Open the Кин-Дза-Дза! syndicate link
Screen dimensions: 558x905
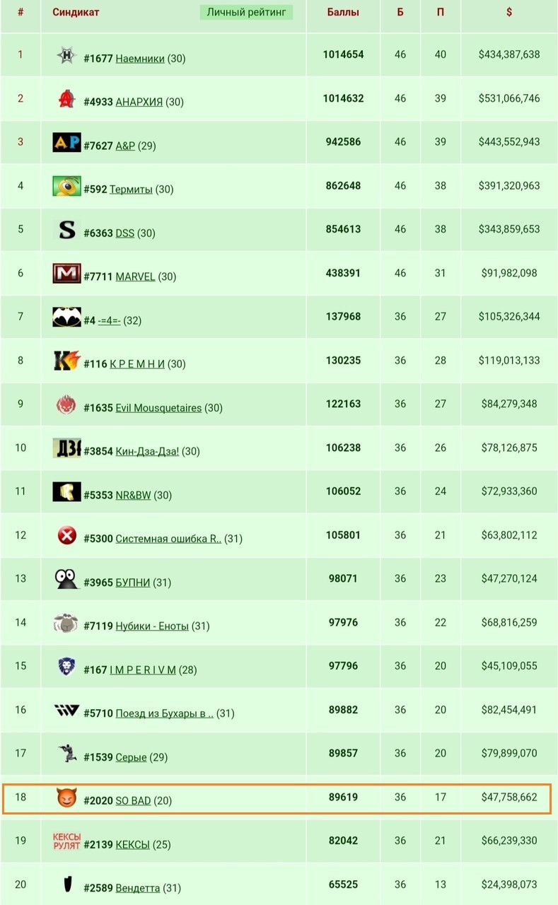(147, 452)
